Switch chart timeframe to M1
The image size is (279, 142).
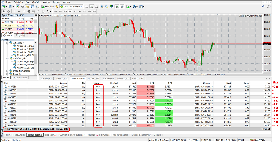pos(56,11)
